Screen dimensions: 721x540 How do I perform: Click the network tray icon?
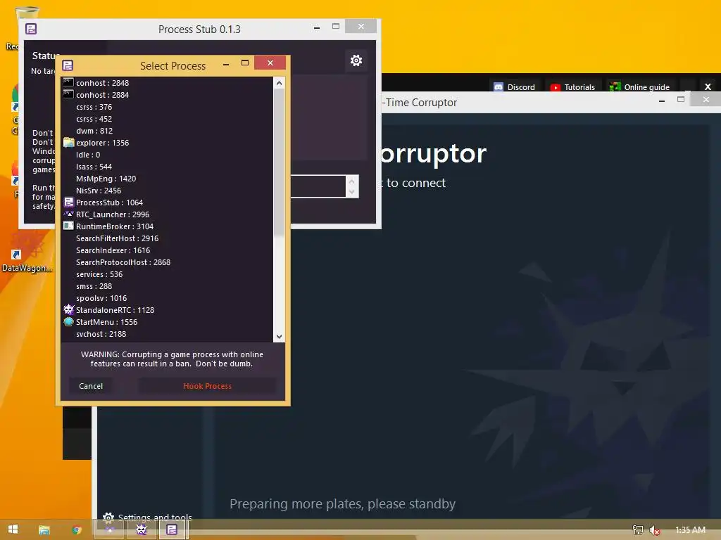(638, 530)
